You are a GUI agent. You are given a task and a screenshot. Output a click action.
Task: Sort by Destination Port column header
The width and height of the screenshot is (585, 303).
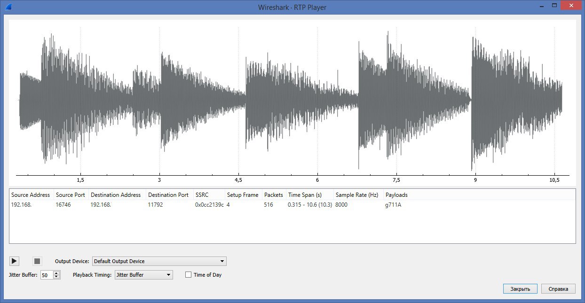pos(168,194)
